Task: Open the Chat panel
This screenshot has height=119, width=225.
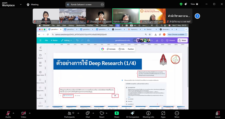Action: coord(88,115)
